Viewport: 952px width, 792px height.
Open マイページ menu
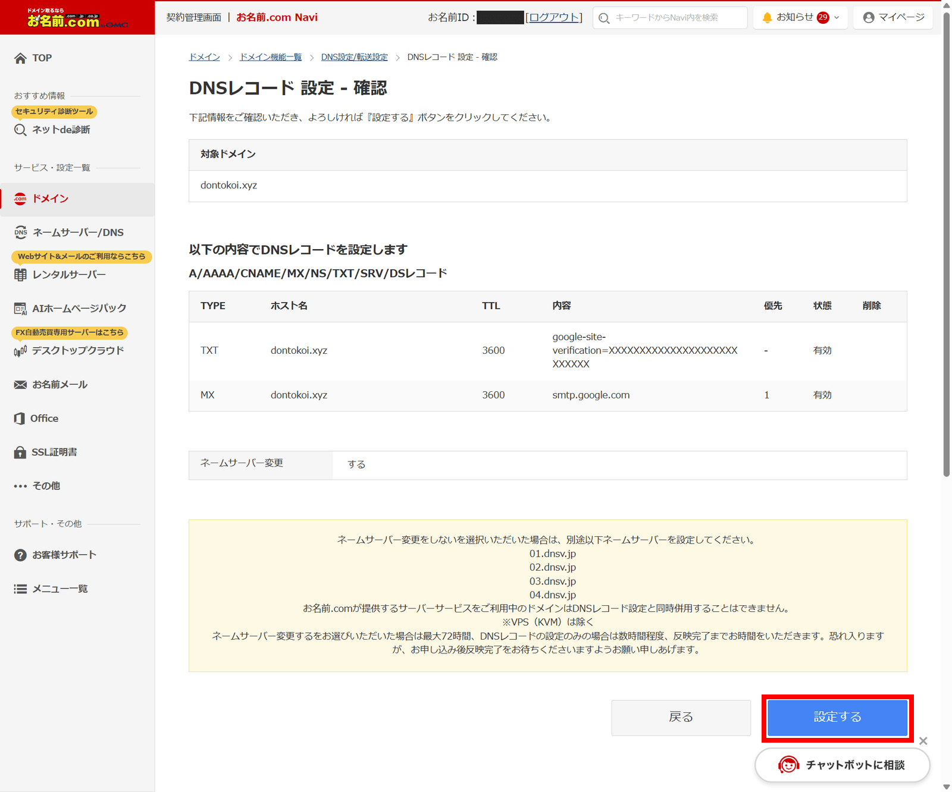point(893,17)
